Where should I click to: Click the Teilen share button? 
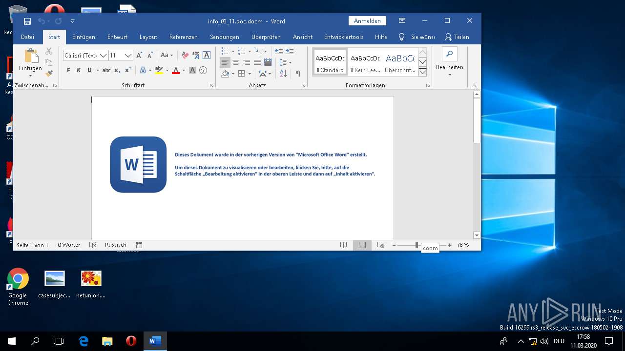tap(457, 37)
